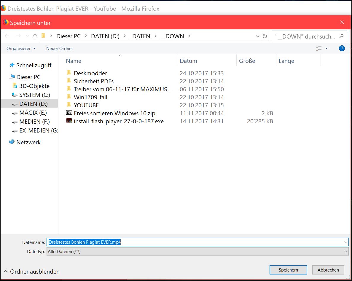This screenshot has width=352, height=281.
Task: Click the Flash installer exe icon
Action: click(69, 121)
